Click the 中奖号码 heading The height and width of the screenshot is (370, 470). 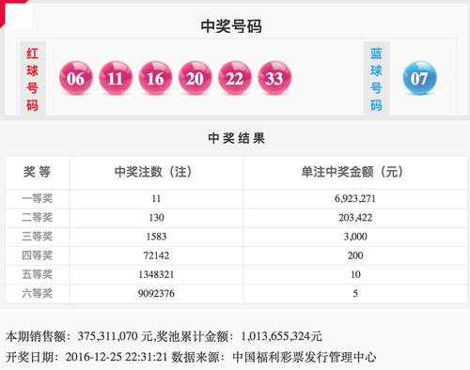(231, 26)
